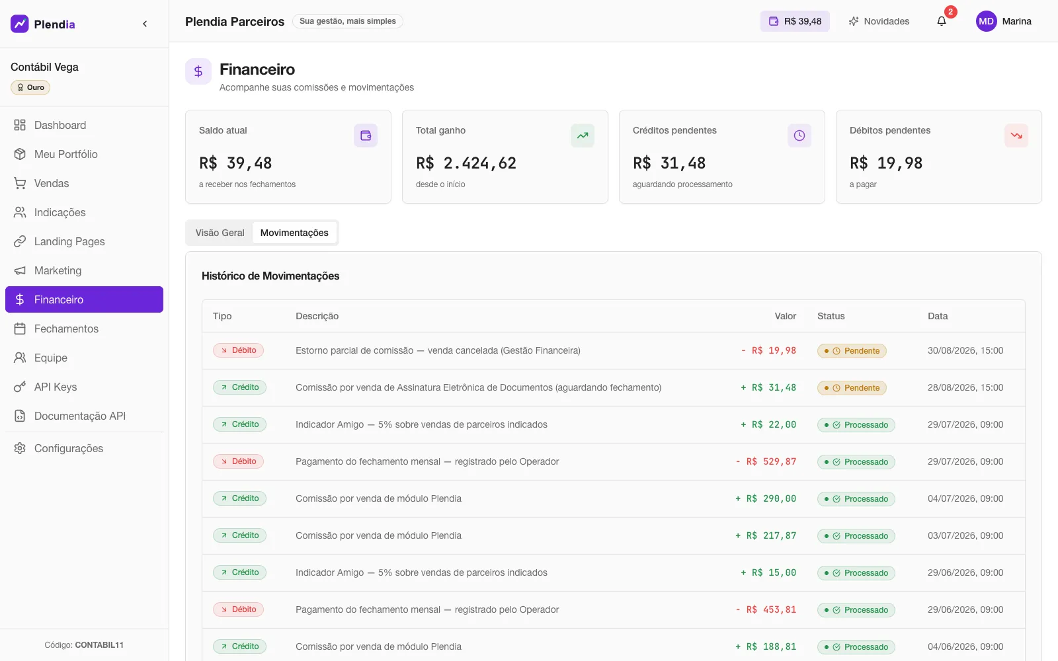The height and width of the screenshot is (661, 1058).
Task: Click the trending-down icon on Débitos pendentes card
Action: (x=1016, y=136)
